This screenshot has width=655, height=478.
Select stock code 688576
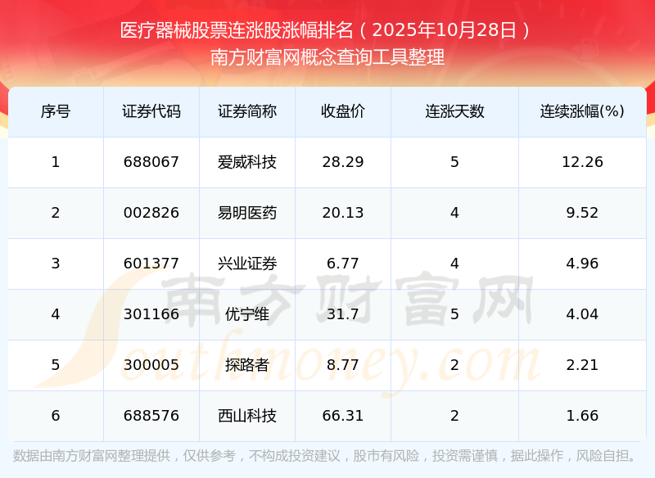coord(151,416)
